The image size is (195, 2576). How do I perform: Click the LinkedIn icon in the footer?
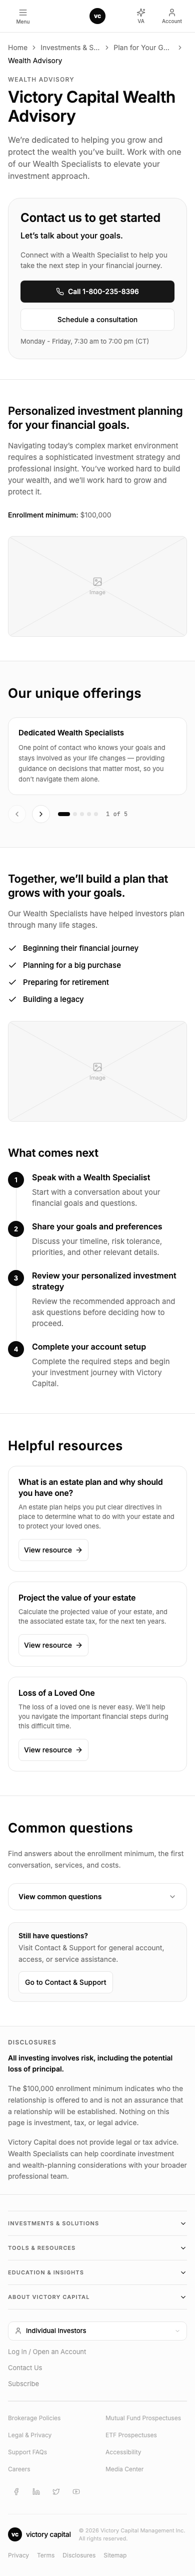[x=37, y=2495]
